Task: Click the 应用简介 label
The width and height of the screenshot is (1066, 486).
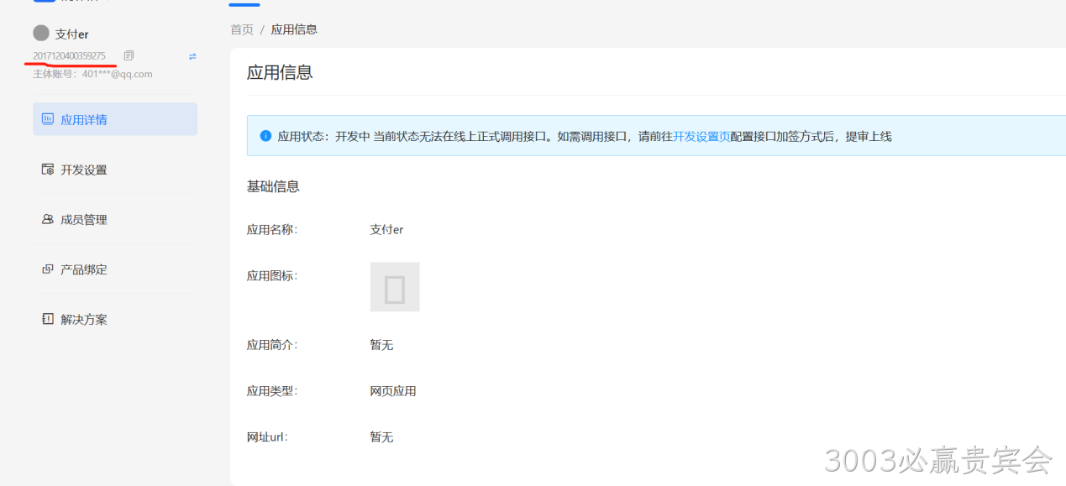Action: pyautogui.click(x=272, y=345)
